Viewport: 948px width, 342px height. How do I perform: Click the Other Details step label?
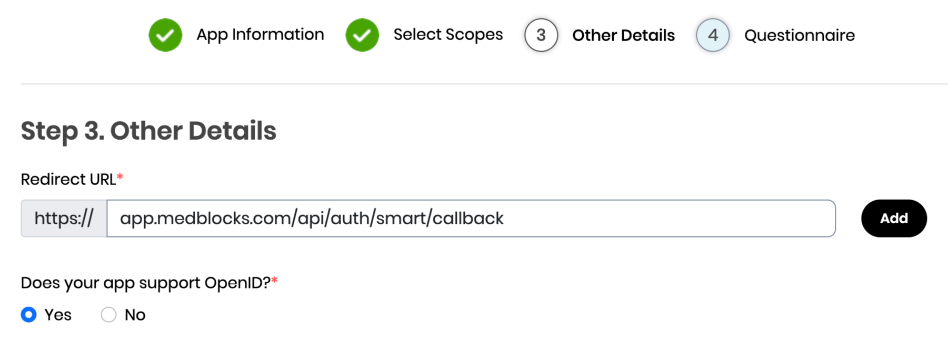pos(623,35)
